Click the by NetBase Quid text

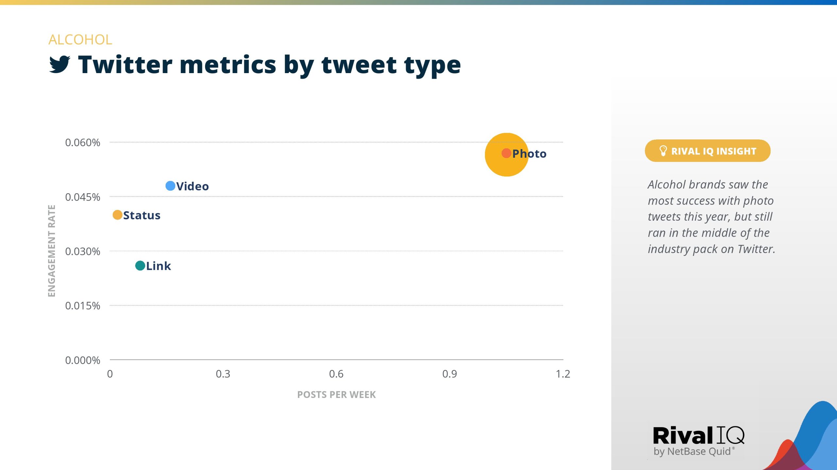pyautogui.click(x=692, y=451)
